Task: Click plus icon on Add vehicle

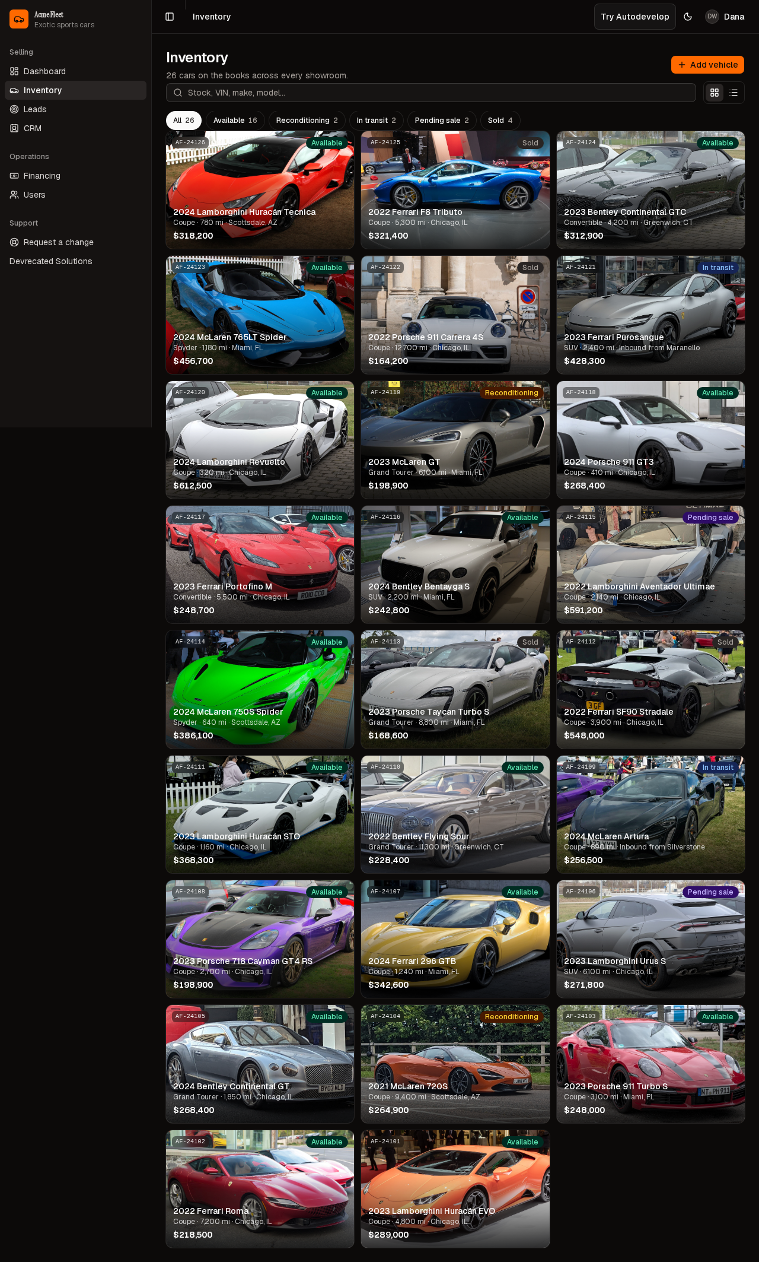Action: (682, 65)
